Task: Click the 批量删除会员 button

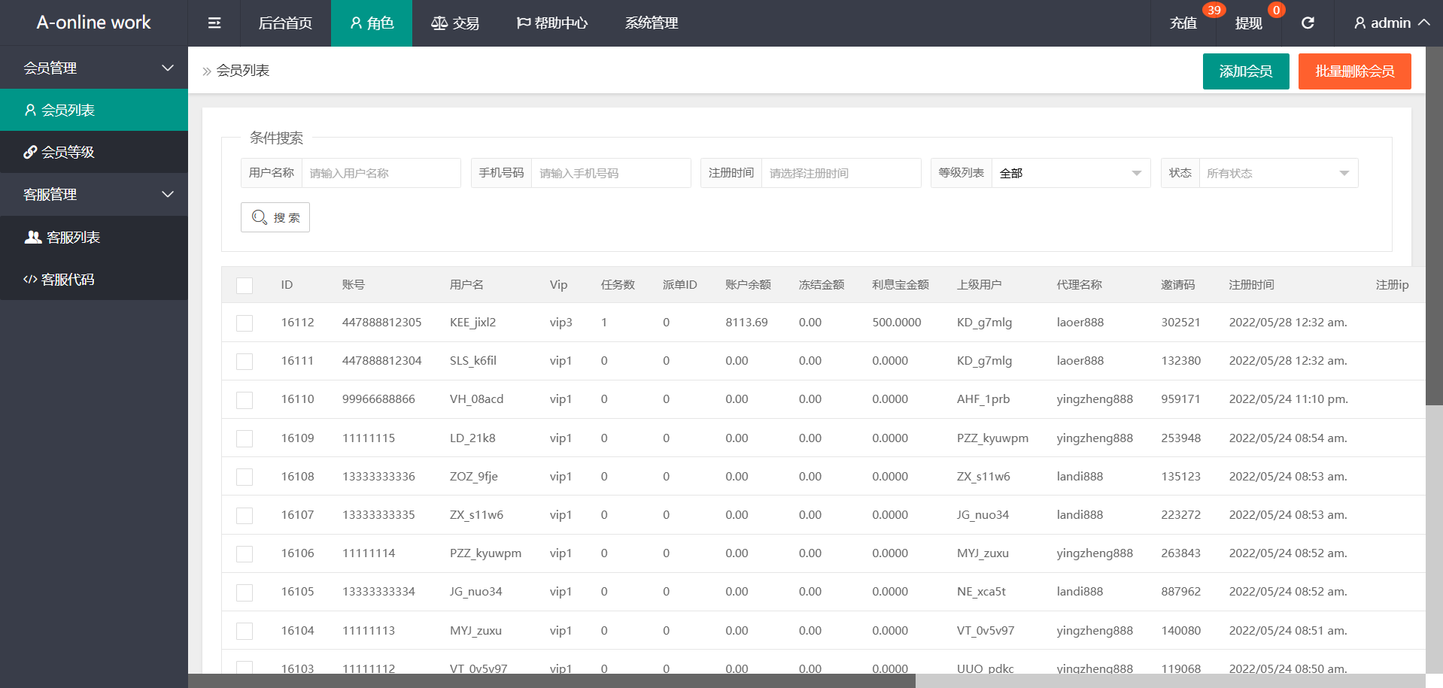Action: coord(1354,71)
